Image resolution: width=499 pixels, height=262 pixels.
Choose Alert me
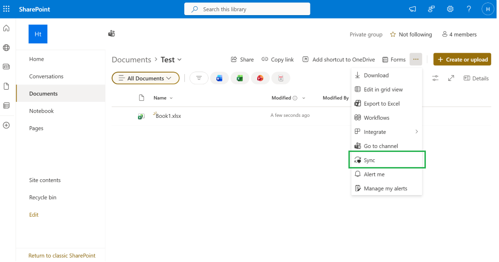[386, 174]
